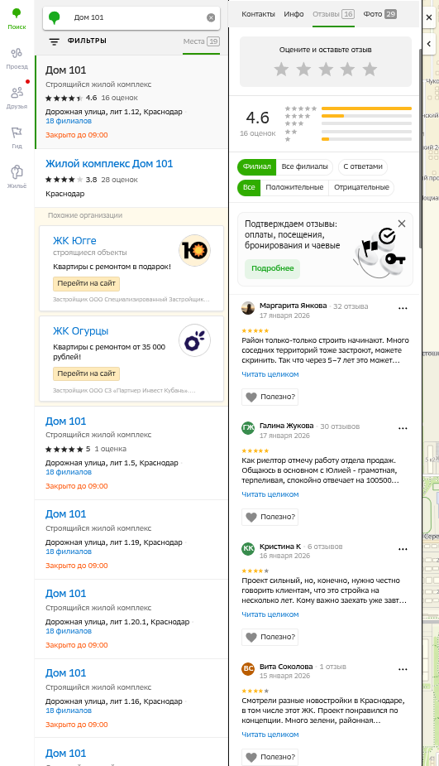Open the ФИЛЬТРЫ filter icon
The height and width of the screenshot is (766, 439).
tap(54, 41)
